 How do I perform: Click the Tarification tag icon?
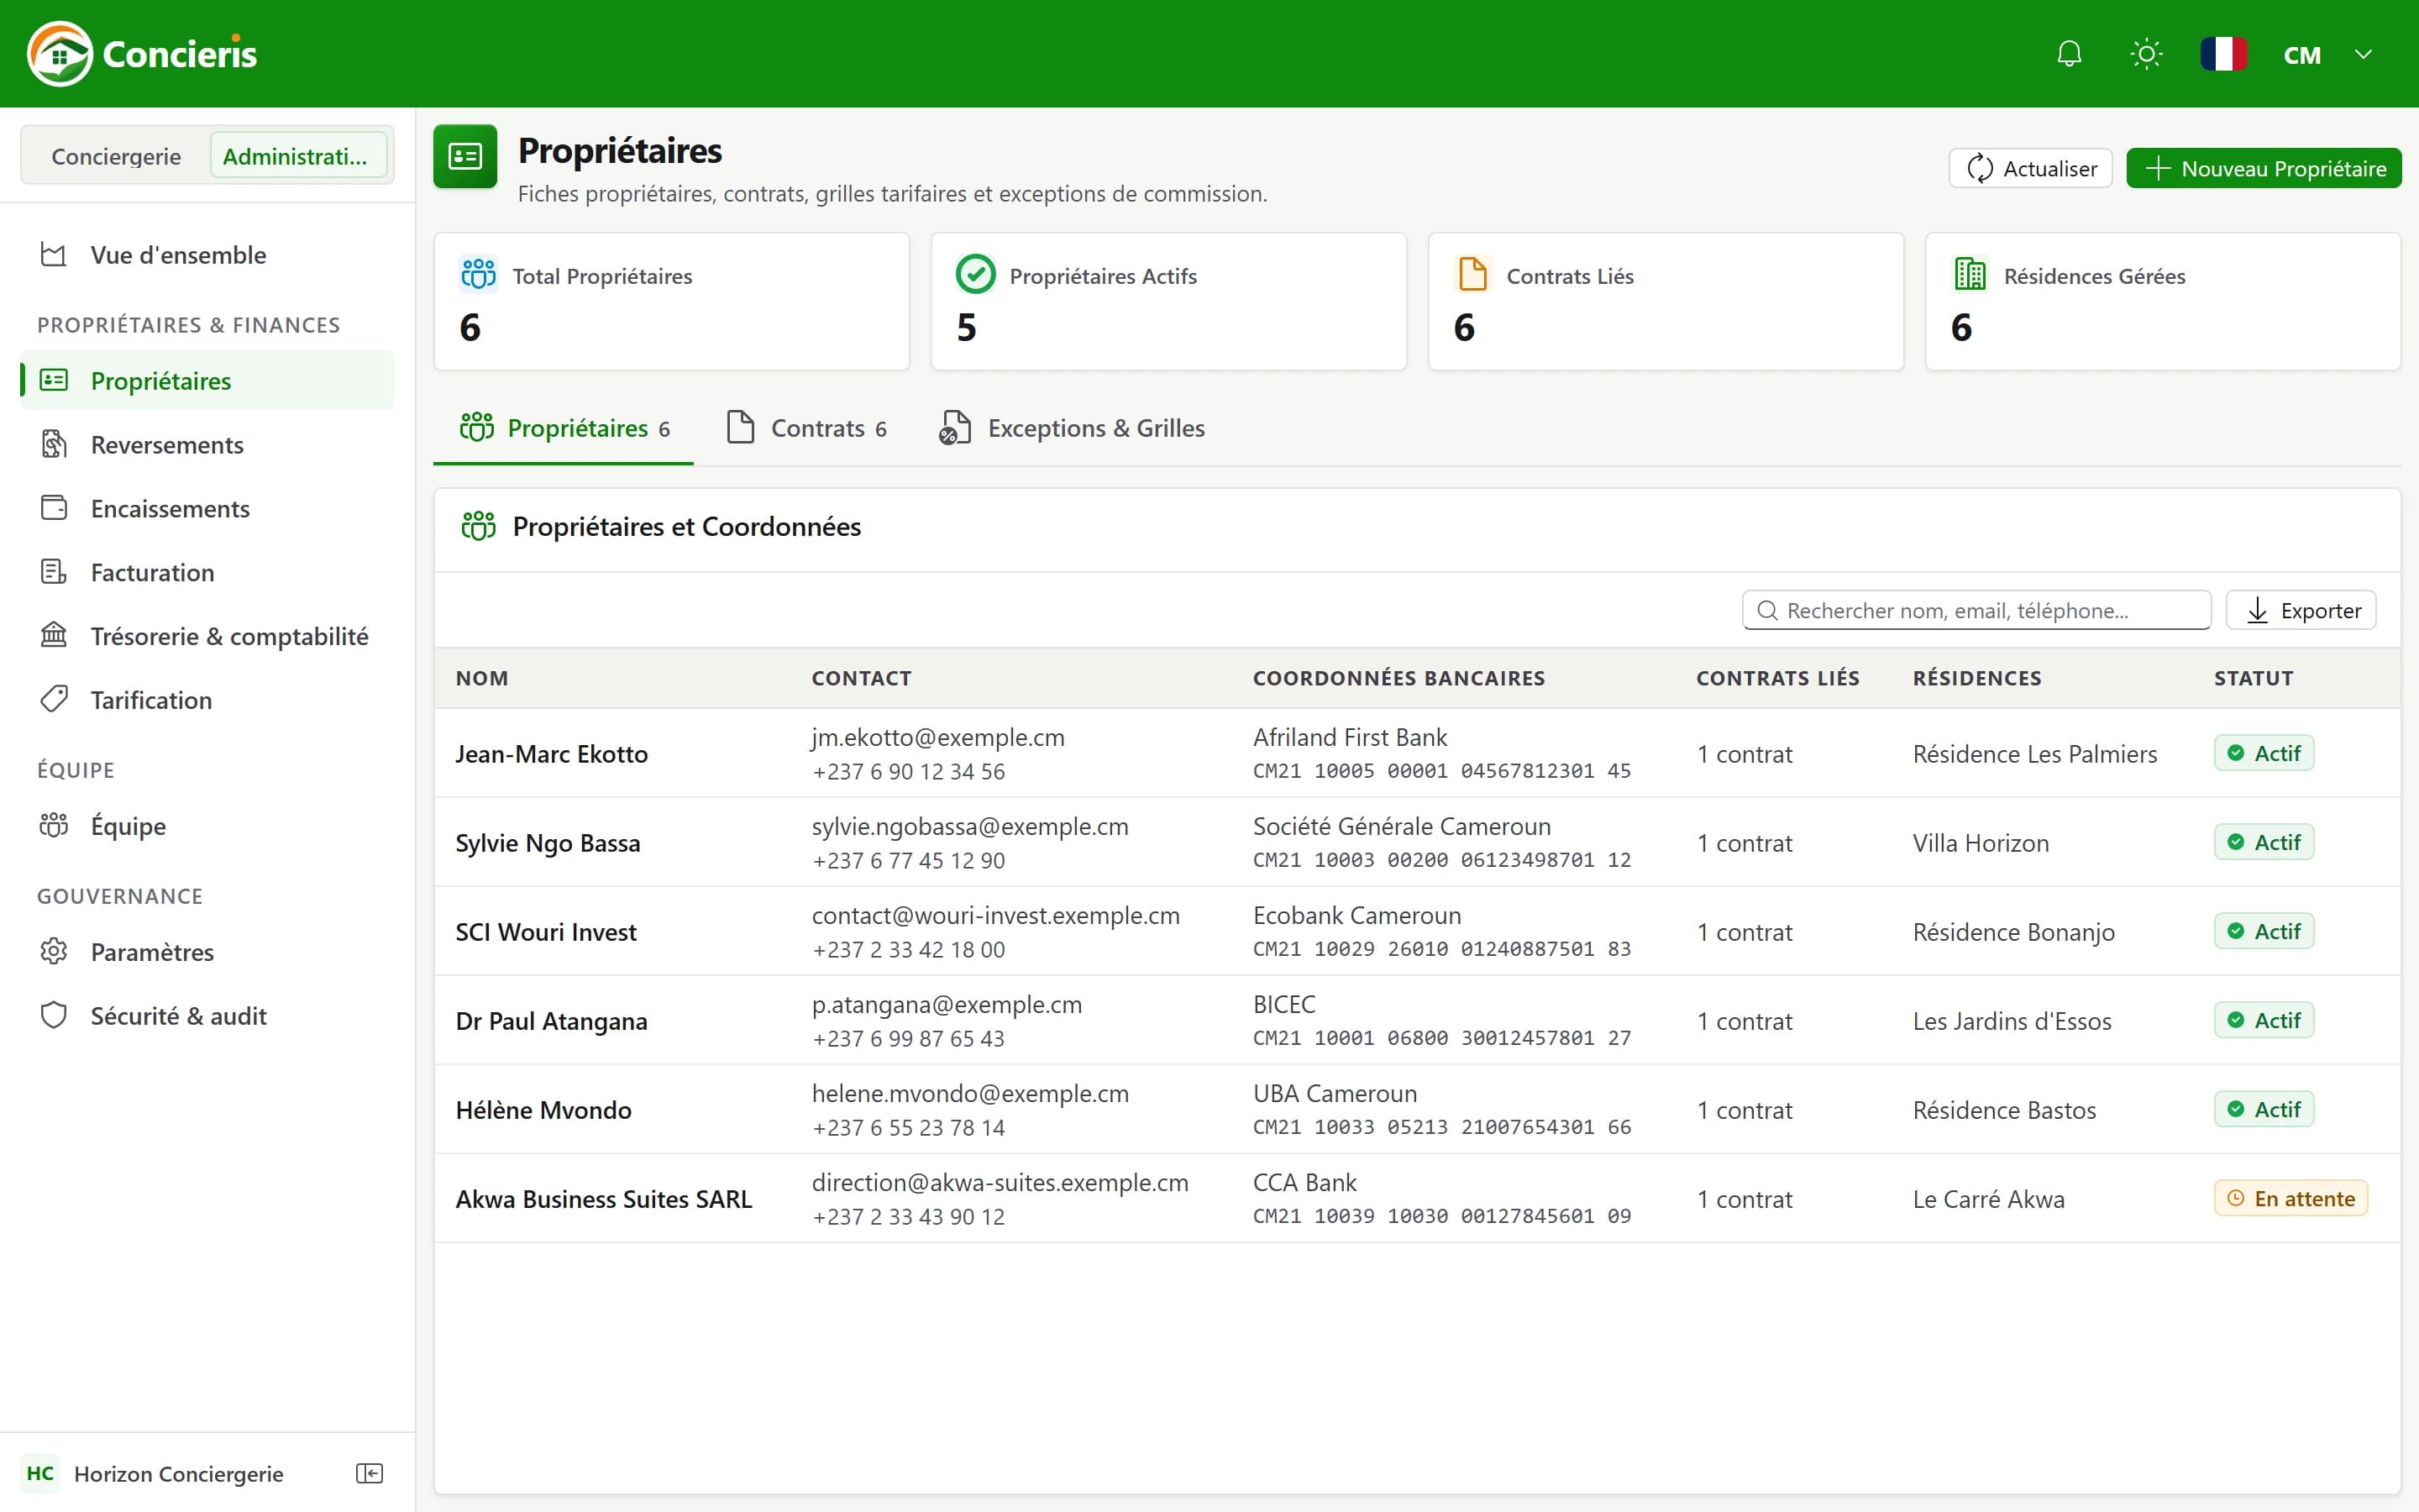[x=54, y=699]
